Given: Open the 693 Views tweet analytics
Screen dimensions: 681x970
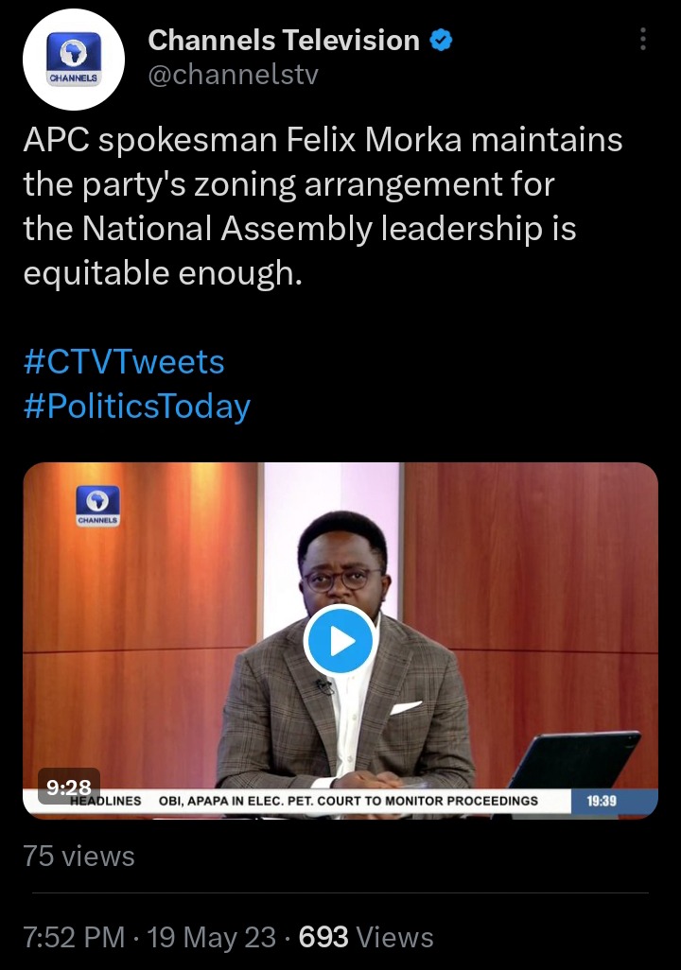Looking at the screenshot, I should click(x=366, y=937).
